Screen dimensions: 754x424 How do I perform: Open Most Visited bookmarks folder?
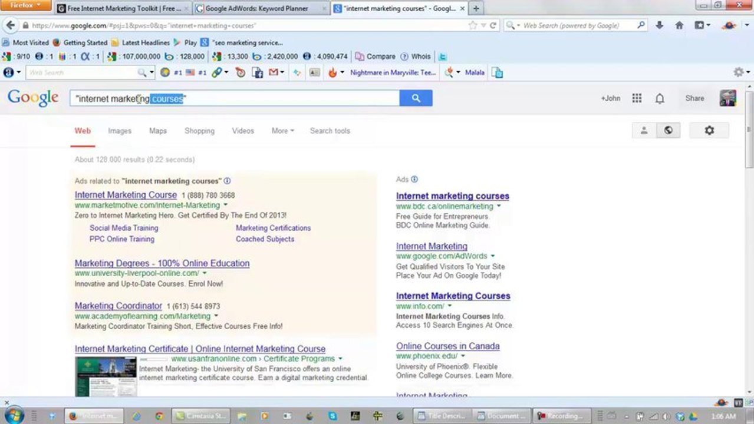(x=25, y=42)
